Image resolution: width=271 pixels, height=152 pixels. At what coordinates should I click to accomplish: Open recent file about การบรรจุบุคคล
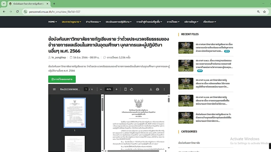pyautogui.click(x=213, y=101)
